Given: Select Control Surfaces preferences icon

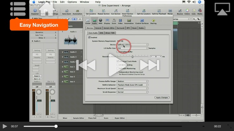Looking at the screenshot, I should click(142, 21).
